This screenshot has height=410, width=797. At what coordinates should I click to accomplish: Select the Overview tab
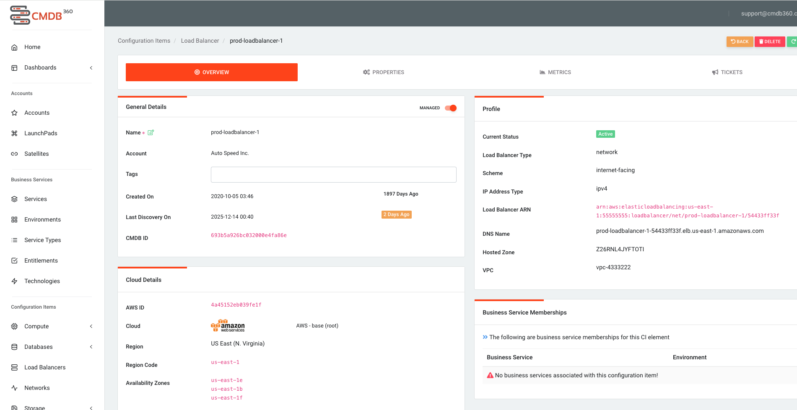pyautogui.click(x=212, y=72)
